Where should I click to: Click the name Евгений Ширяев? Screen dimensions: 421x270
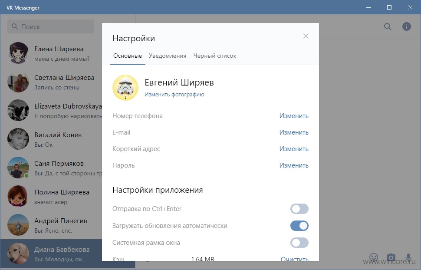coord(179,82)
